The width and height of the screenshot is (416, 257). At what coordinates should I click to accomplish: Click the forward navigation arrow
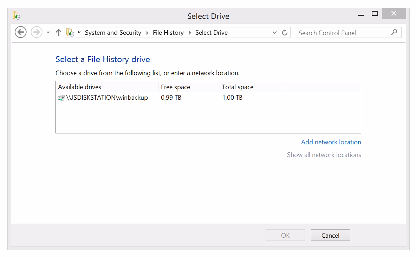(37, 32)
